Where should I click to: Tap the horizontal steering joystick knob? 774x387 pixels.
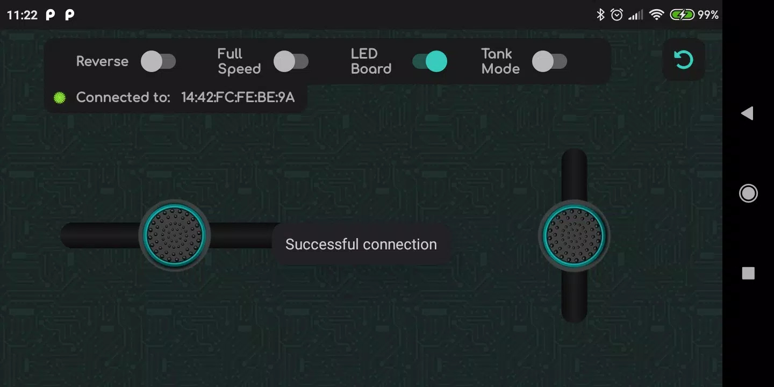click(175, 235)
